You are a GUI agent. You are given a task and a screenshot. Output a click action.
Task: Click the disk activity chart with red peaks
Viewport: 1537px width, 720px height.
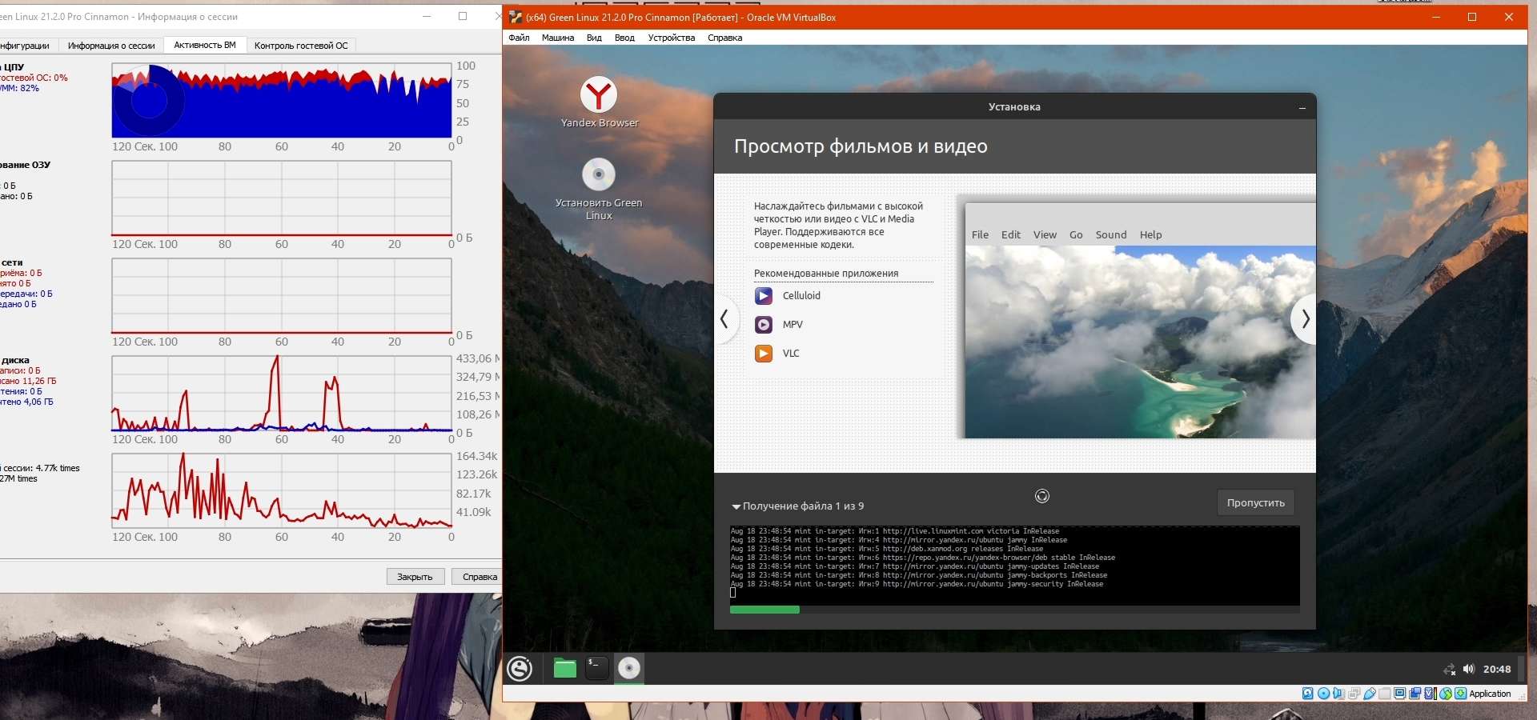coord(282,394)
